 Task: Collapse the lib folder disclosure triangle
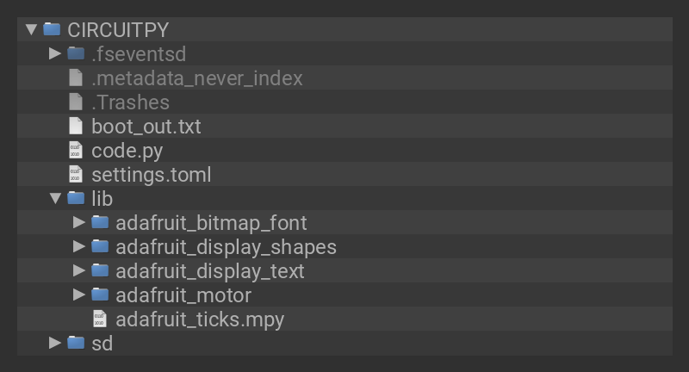55,199
